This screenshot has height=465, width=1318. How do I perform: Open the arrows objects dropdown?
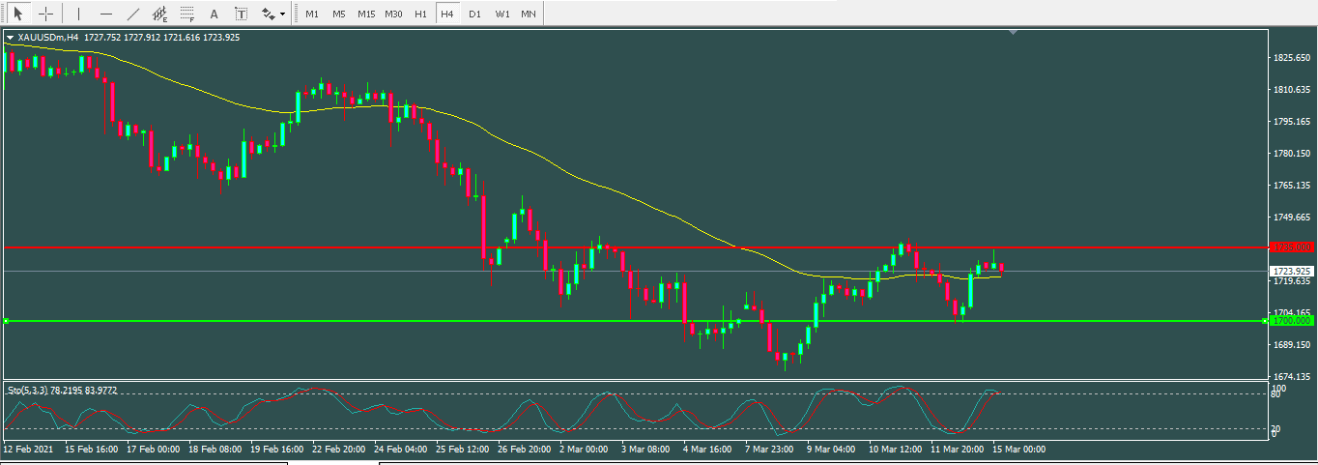point(272,14)
